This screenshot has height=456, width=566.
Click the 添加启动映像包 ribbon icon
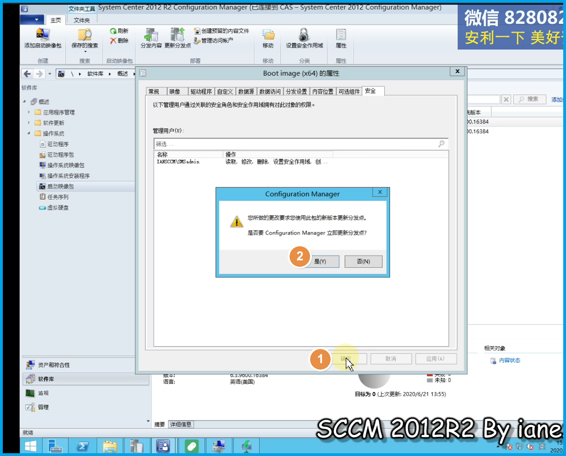(x=43, y=35)
